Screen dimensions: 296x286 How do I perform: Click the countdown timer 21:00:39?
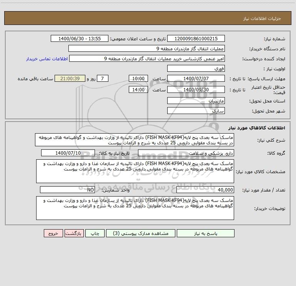[70, 78]
